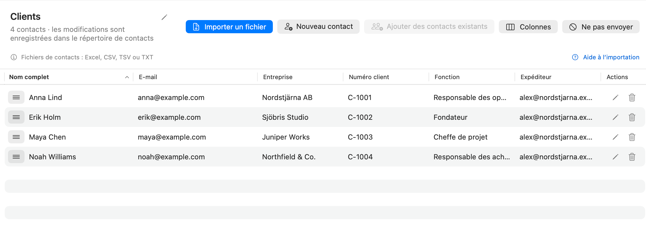Click the Importer un fichier button
This screenshot has height=228, width=646.
[229, 27]
